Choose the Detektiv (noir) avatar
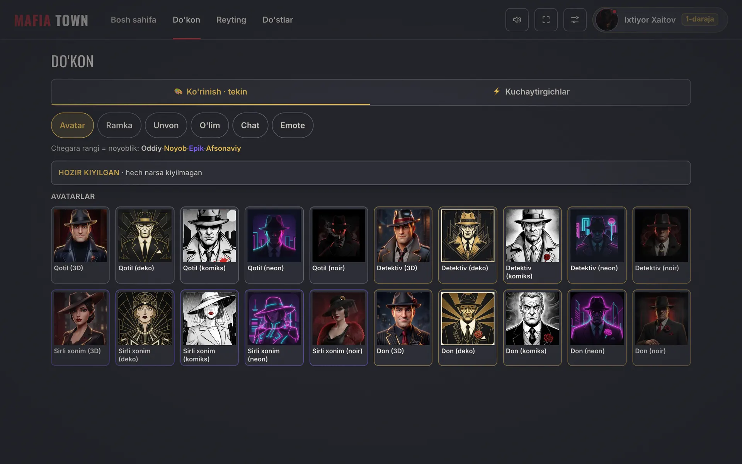 tap(661, 245)
